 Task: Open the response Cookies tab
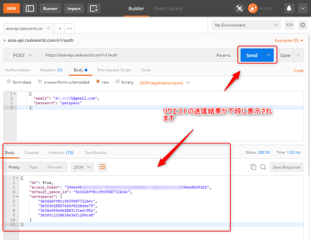click(x=32, y=153)
